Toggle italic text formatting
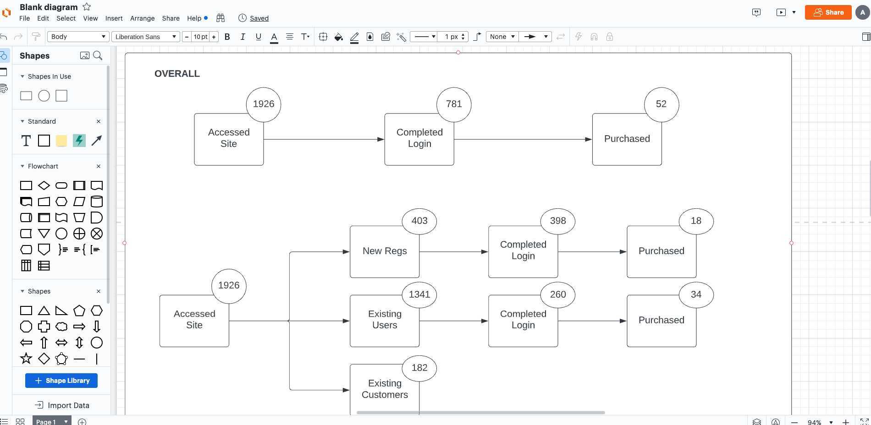 pos(243,37)
